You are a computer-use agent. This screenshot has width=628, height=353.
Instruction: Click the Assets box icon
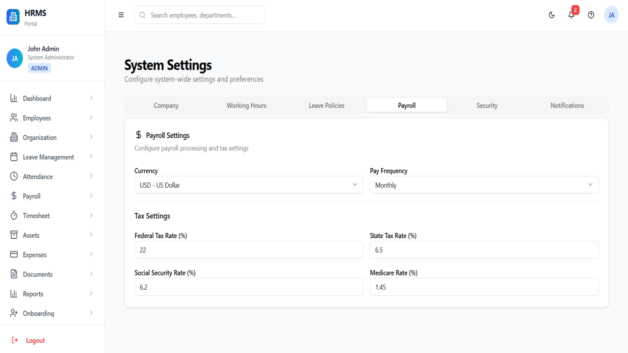(14, 235)
